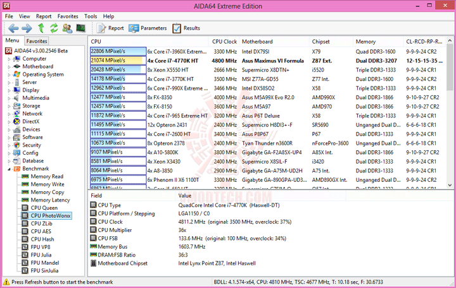Expand the Motherboard tree node

9,67
